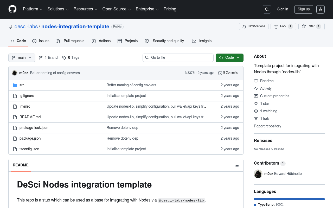Click the file icon for .gitignore

[x=15, y=96]
